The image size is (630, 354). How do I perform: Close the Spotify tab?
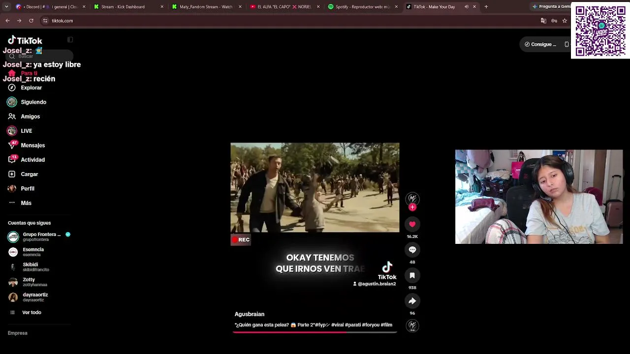click(396, 7)
